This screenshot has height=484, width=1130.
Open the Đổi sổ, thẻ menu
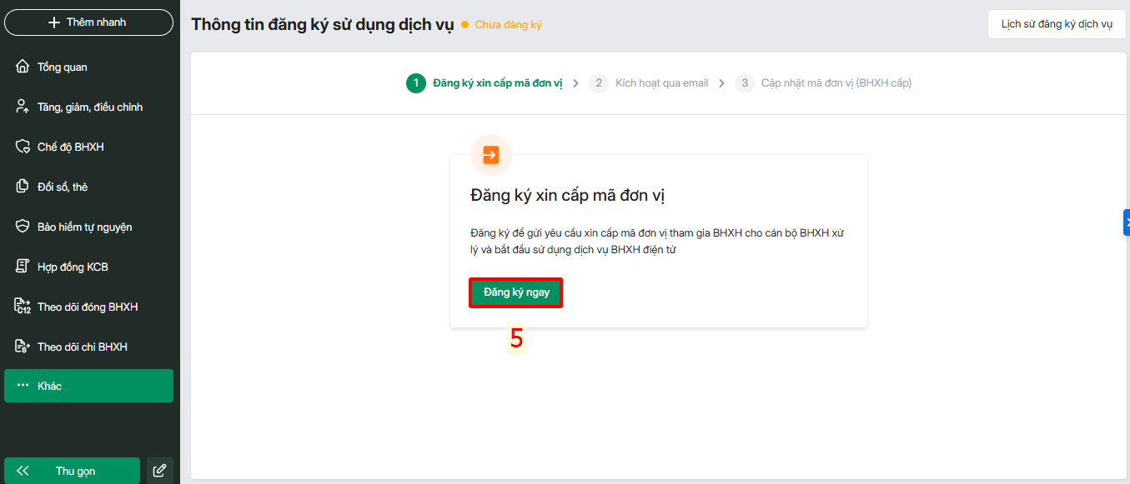(89, 187)
